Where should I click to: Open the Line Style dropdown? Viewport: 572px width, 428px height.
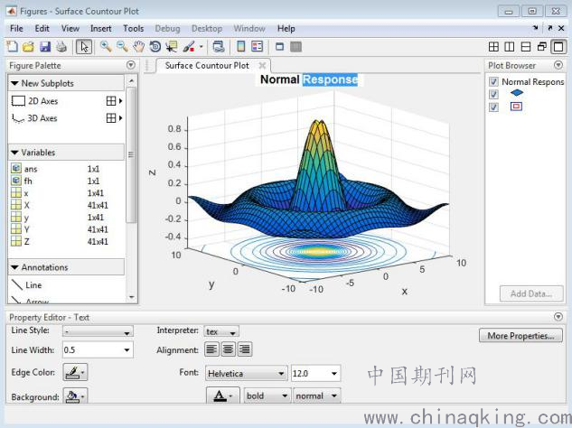(x=98, y=331)
